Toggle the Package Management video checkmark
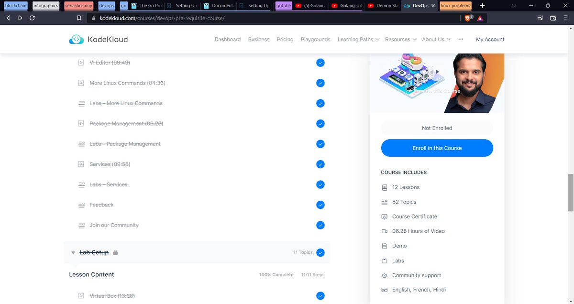 click(x=320, y=123)
